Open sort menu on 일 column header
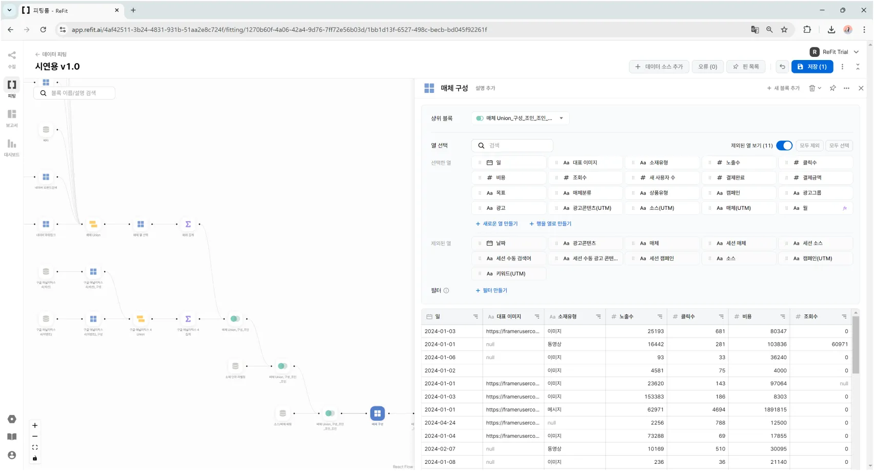The image size is (874, 471). click(x=475, y=317)
